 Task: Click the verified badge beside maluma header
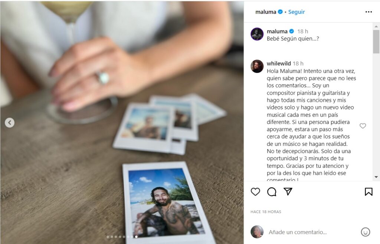pyautogui.click(x=280, y=11)
